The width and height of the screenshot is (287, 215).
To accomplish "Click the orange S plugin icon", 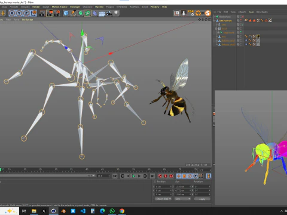I will (x=207, y=13).
